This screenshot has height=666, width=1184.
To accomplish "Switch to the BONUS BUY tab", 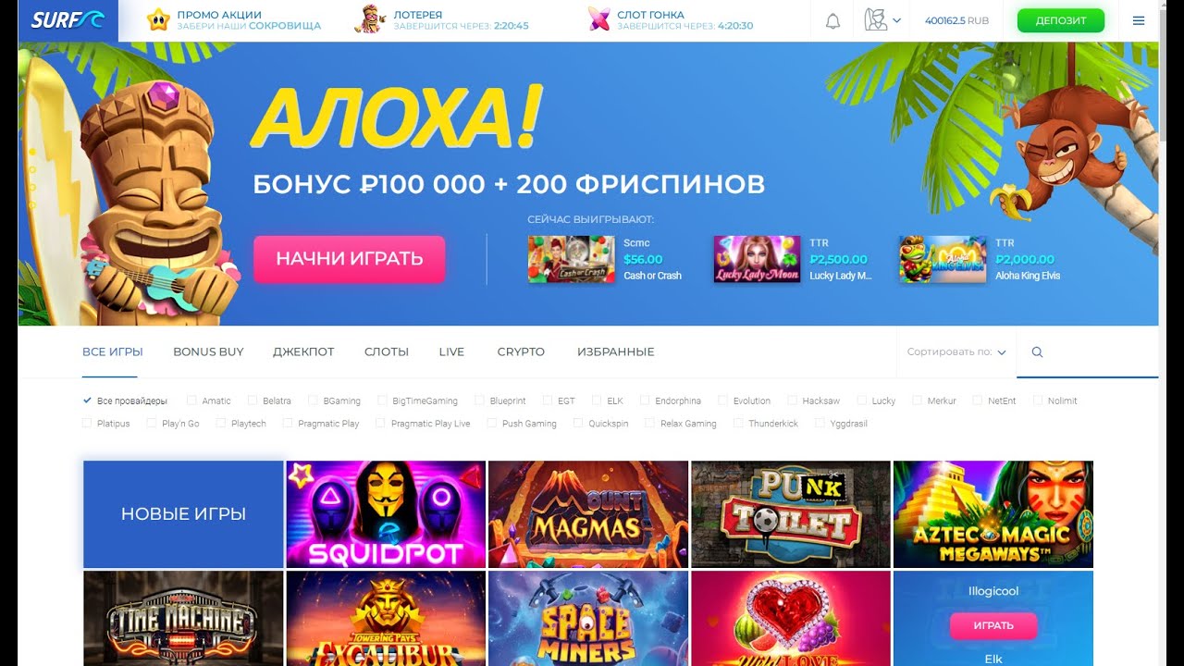I will coord(208,352).
